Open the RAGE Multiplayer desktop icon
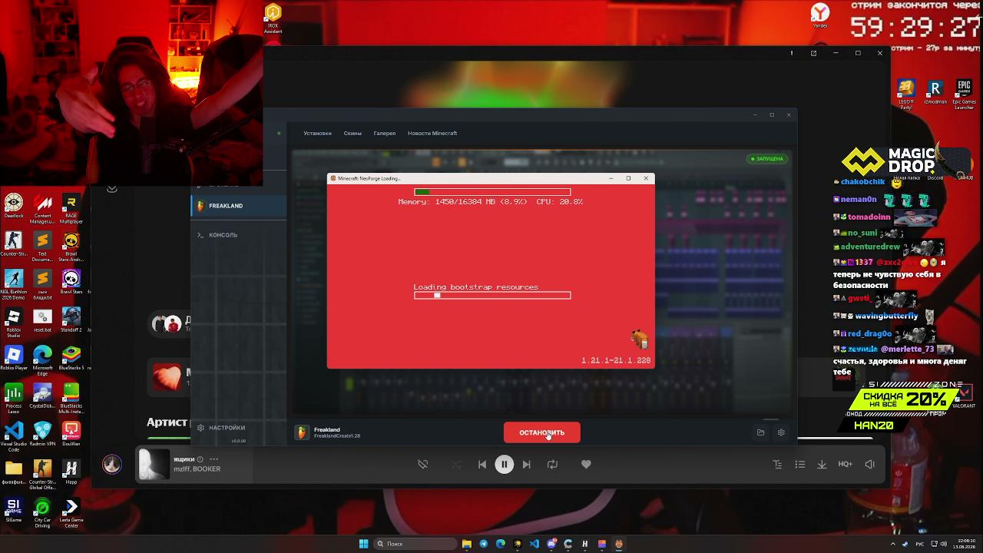The width and height of the screenshot is (983, 553). [71, 207]
